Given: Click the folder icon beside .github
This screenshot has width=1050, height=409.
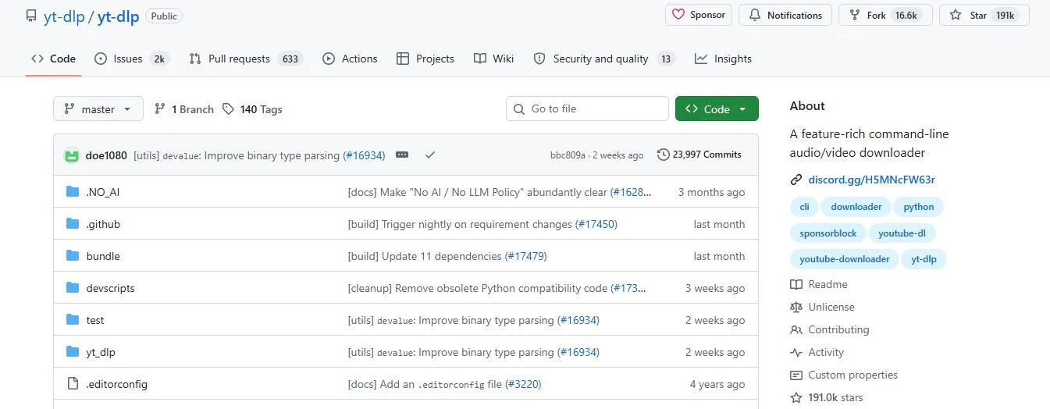Looking at the screenshot, I should coord(73,224).
